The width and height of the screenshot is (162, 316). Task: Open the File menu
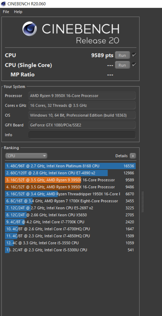point(6,12)
